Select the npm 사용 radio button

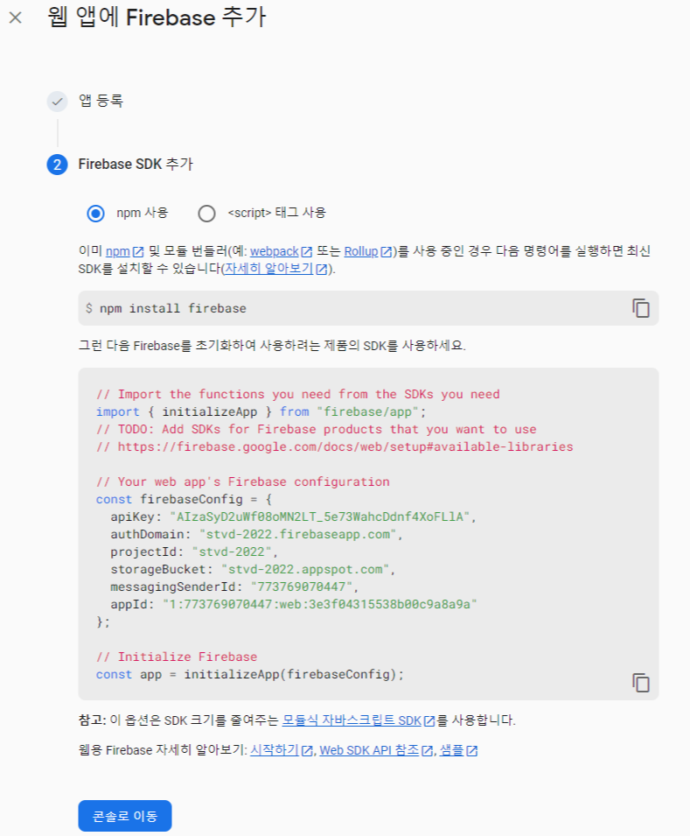[x=96, y=214]
